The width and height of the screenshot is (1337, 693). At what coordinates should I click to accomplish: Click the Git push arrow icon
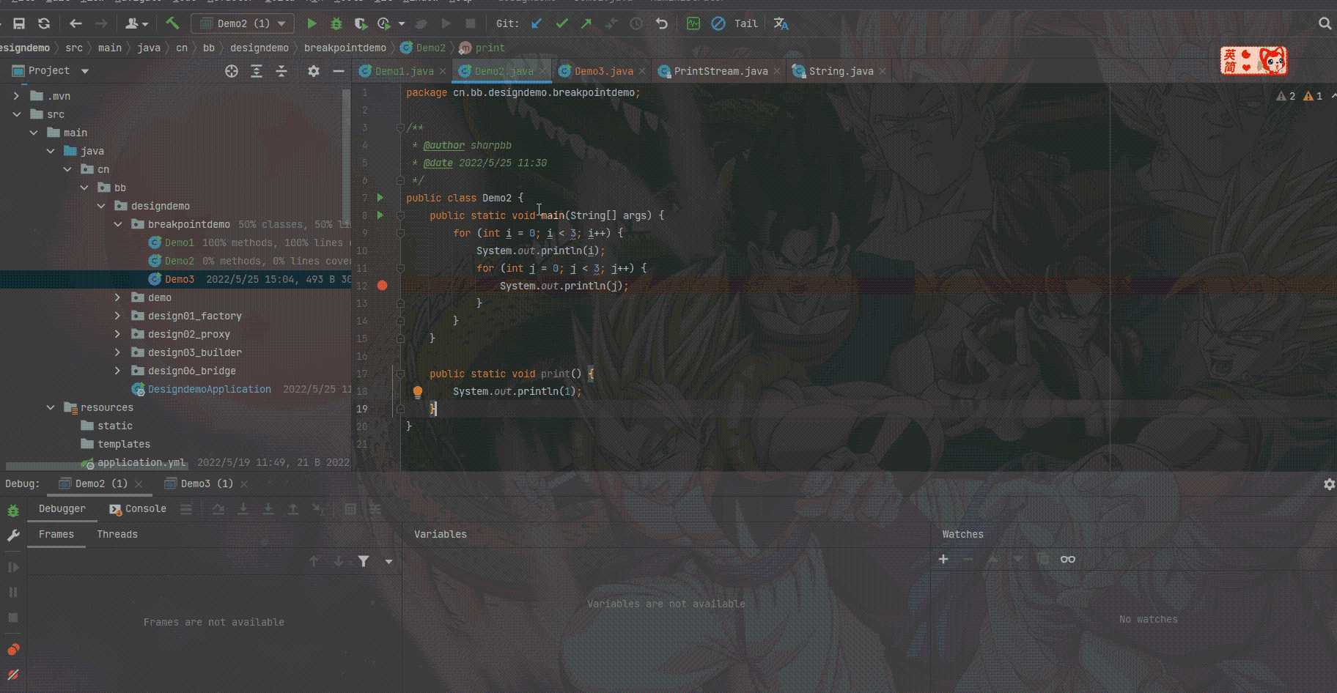pyautogui.click(x=586, y=23)
